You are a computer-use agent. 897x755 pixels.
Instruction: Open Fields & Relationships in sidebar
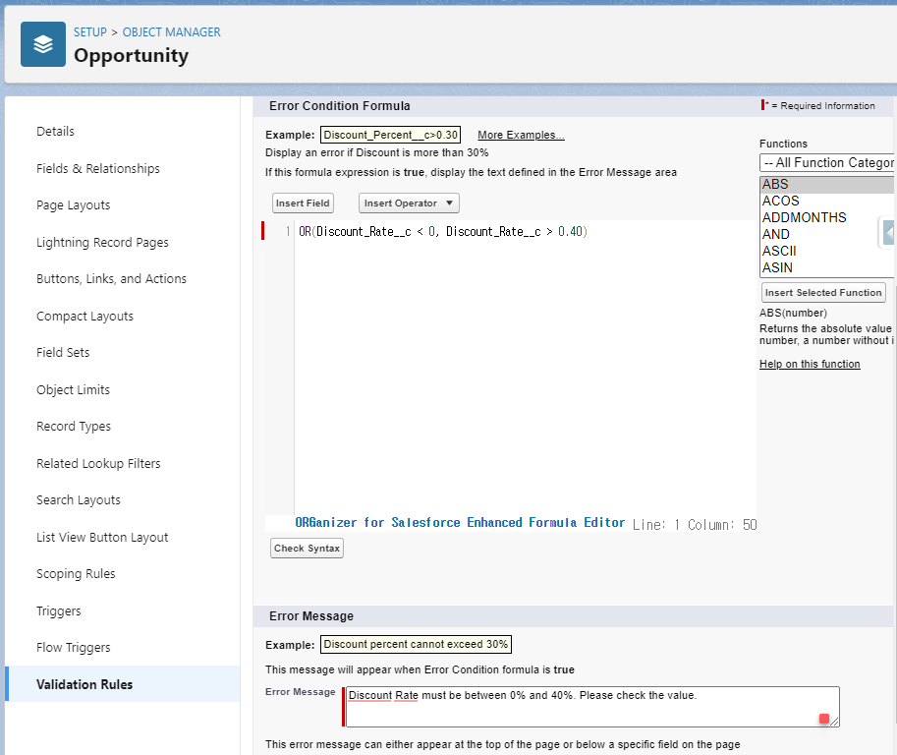point(98,168)
